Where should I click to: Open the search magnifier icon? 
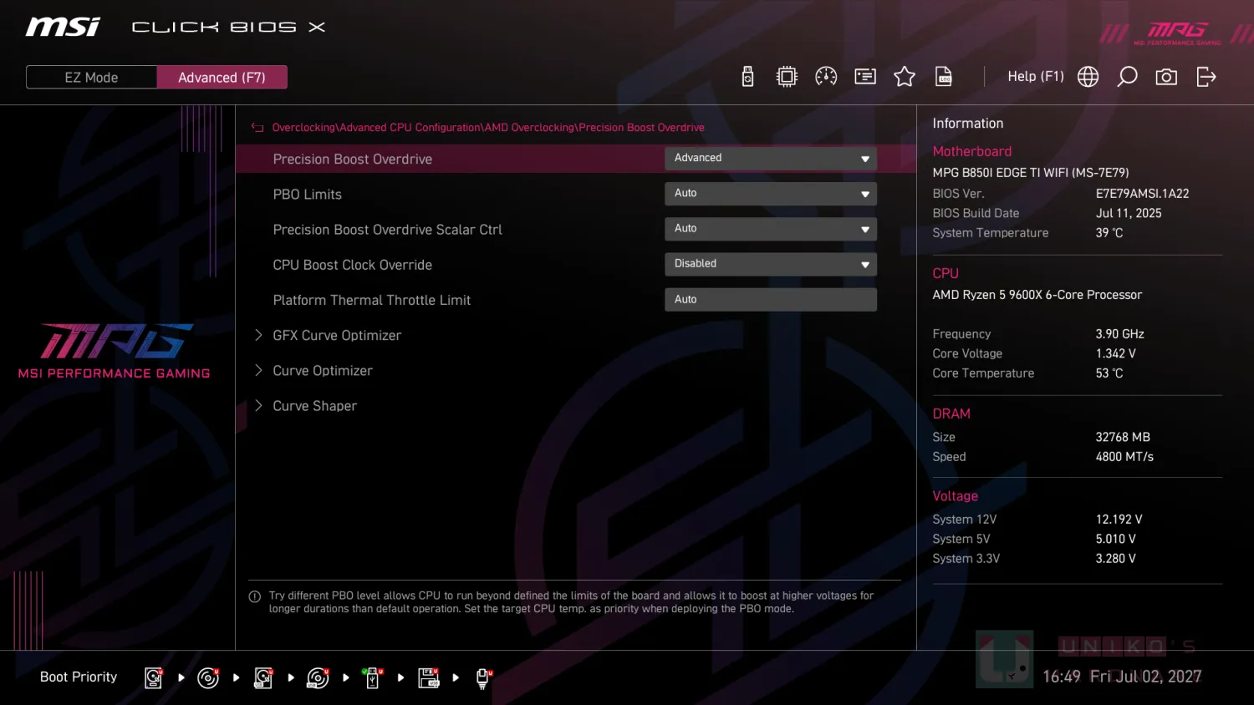[1127, 77]
